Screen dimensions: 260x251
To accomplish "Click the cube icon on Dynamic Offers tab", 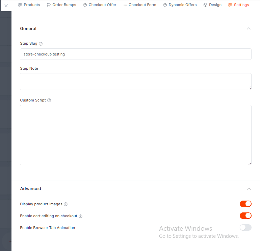I will pyautogui.click(x=165, y=5).
